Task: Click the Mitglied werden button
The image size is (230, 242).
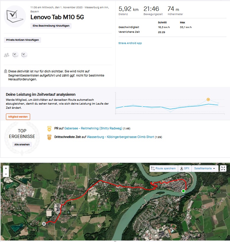Action: (18, 117)
